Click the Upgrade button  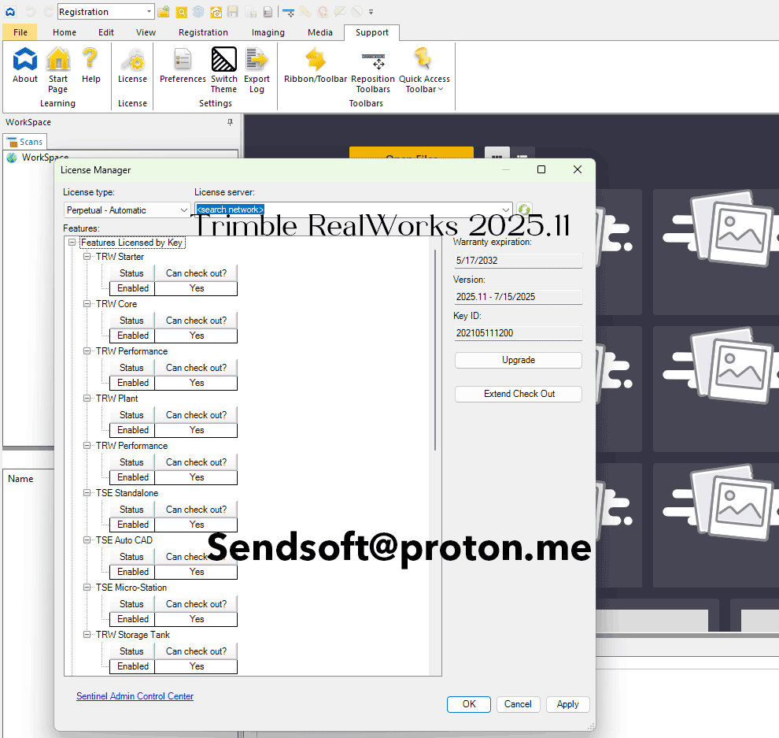(518, 360)
